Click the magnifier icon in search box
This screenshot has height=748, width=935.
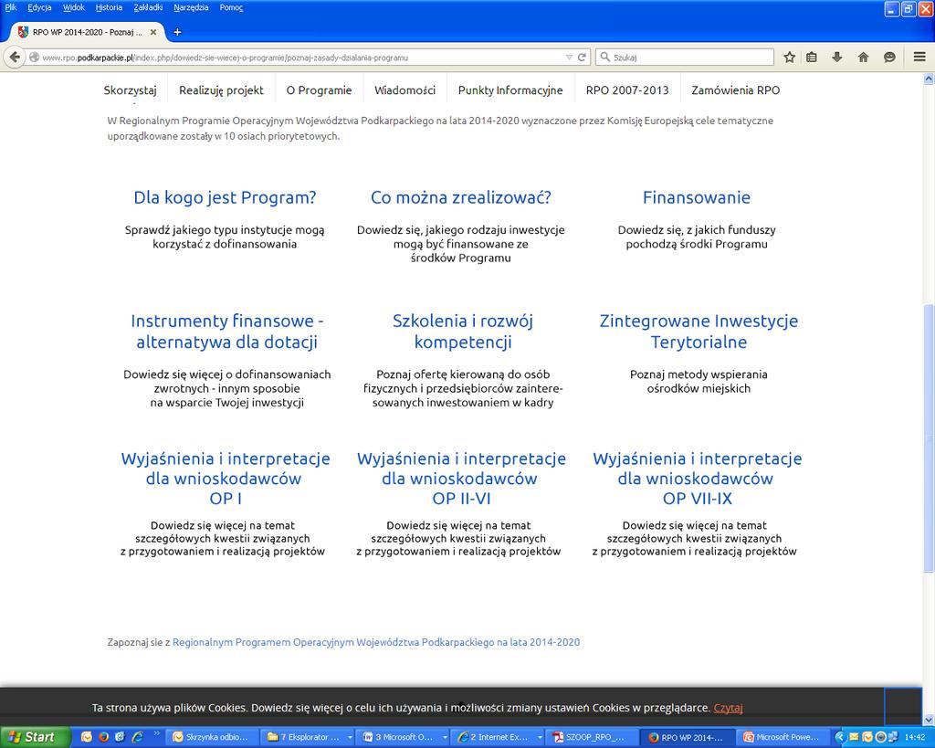point(604,58)
